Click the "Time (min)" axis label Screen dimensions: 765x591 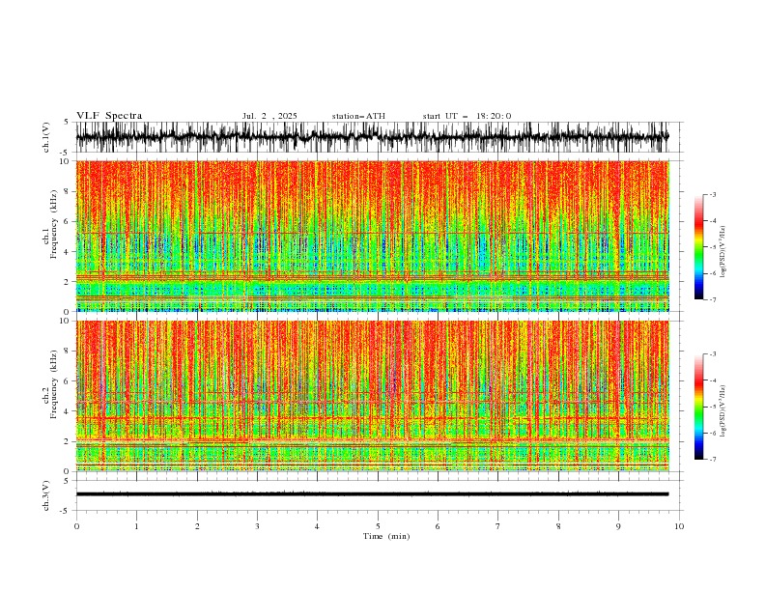pyautogui.click(x=386, y=536)
